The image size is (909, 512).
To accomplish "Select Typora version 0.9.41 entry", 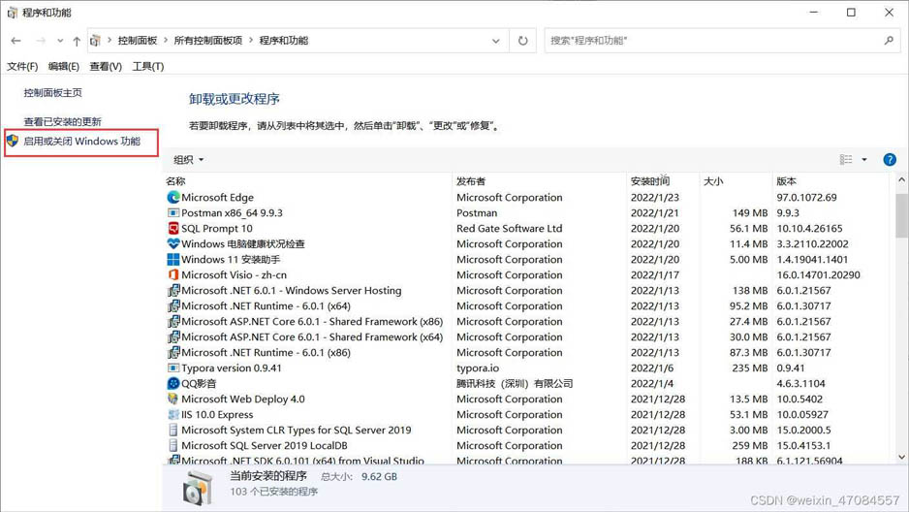I will coord(232,368).
